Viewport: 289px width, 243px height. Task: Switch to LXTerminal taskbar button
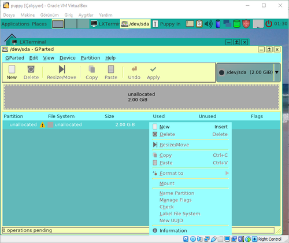click(x=105, y=24)
